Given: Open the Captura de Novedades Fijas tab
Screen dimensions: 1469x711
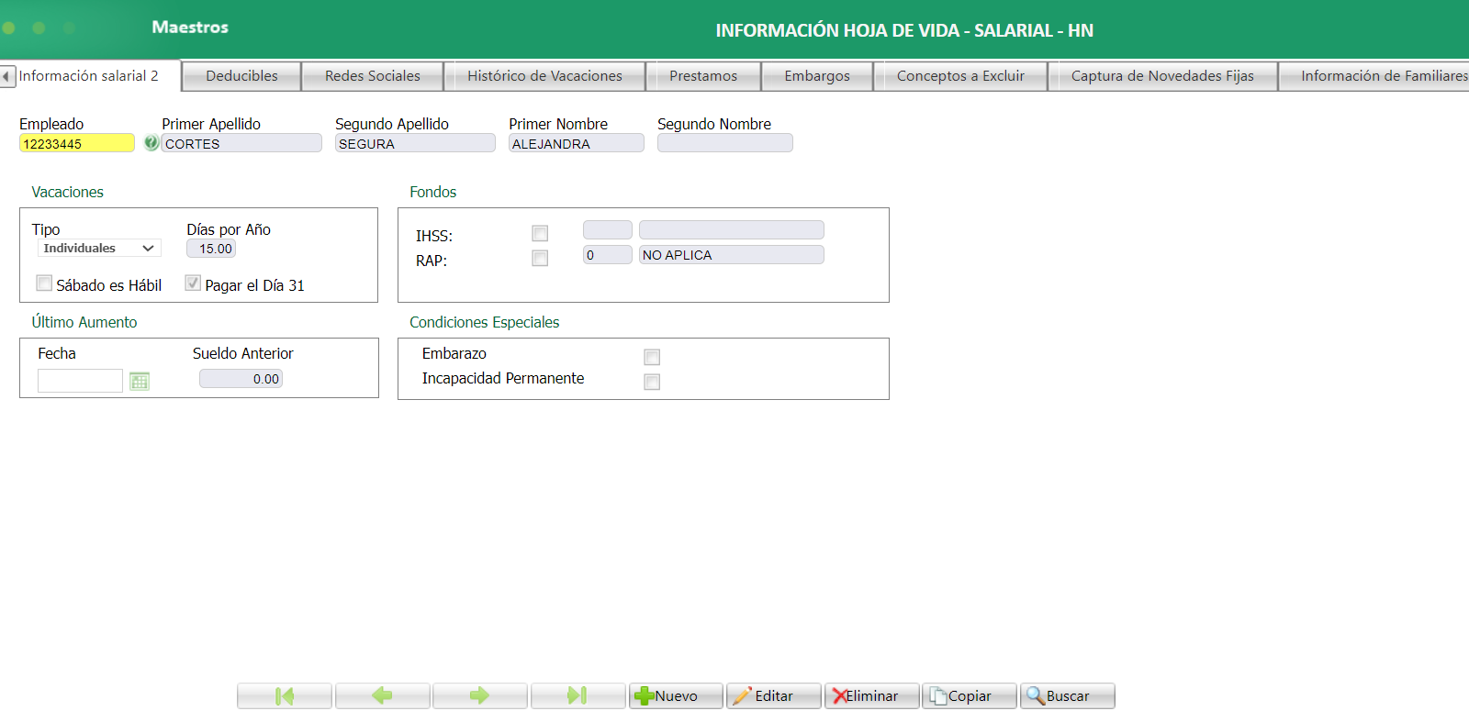Looking at the screenshot, I should (1162, 76).
